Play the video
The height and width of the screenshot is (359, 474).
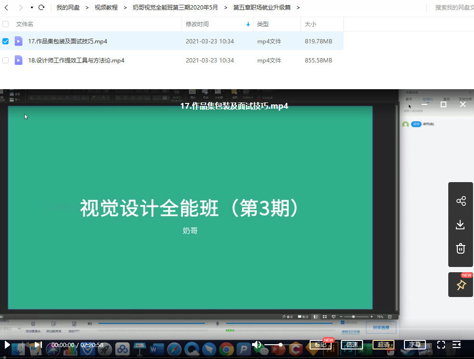point(7,345)
